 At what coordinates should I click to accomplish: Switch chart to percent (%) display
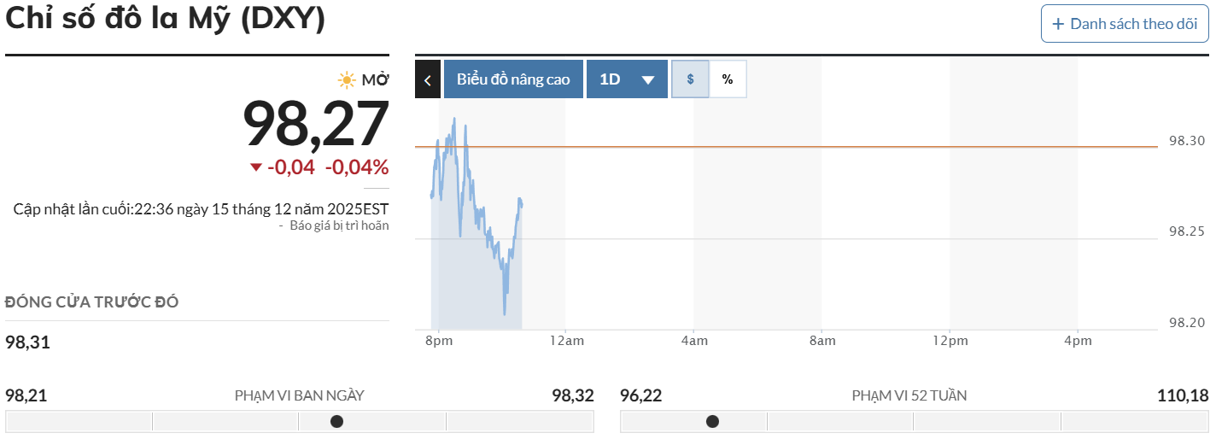(728, 79)
